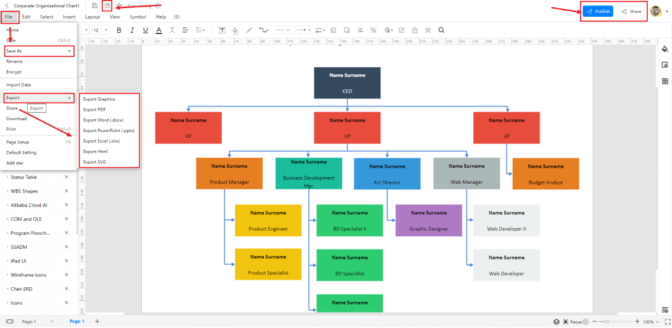The width and height of the screenshot is (672, 328).
Task: Close the iPad UI library
Action: [x=67, y=260]
